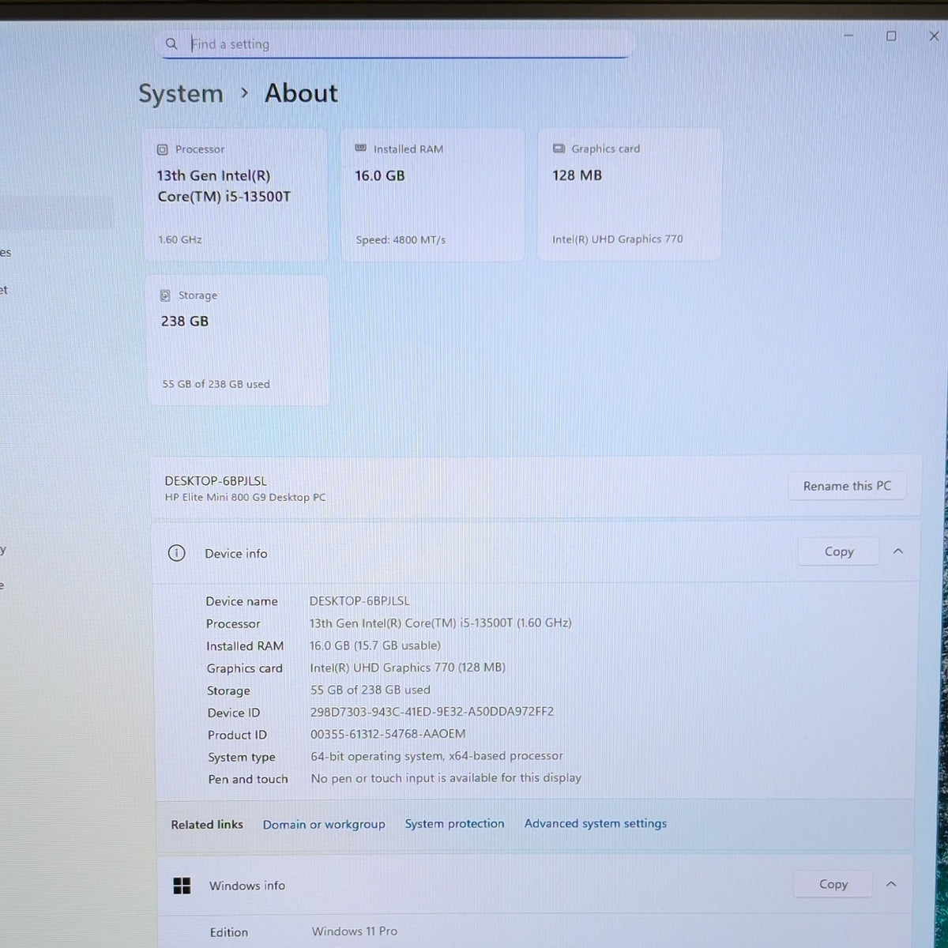
Task: Focus the Find a setting search box
Action: pyautogui.click(x=395, y=44)
